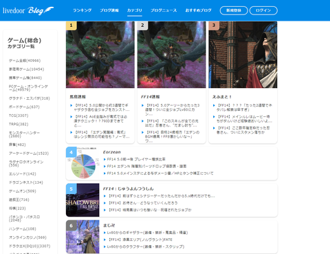330x254 pixels.
Task: Open rank 1 article about 5.0公開から約3週間
Action: (102, 107)
